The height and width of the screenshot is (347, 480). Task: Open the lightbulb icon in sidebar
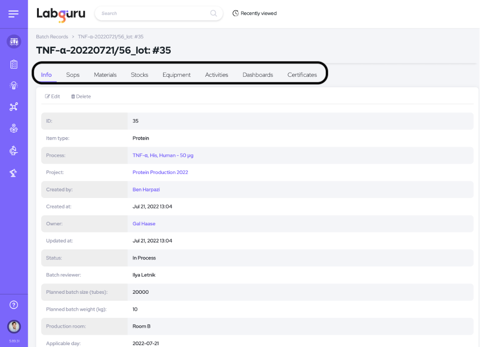(14, 86)
